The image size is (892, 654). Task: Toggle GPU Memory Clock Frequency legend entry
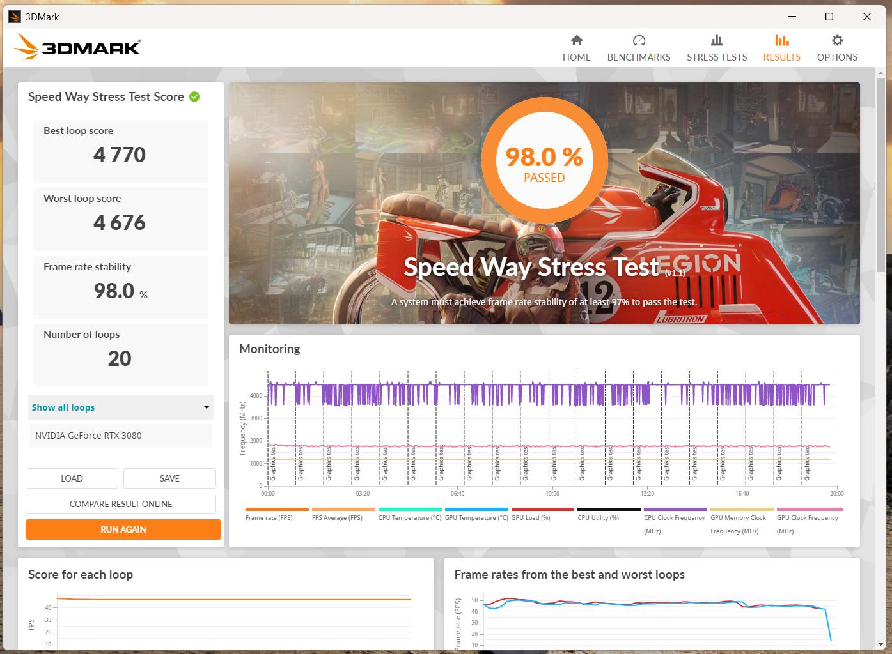742,522
